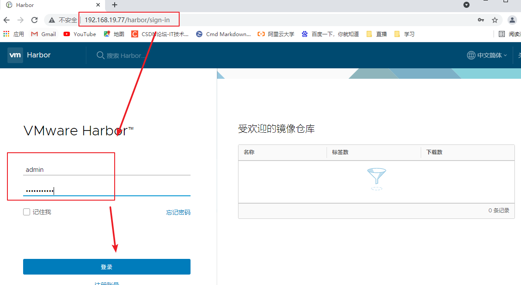Viewport: 521px width, 285px height.
Task: Open a new browser tab
Action: [x=115, y=5]
